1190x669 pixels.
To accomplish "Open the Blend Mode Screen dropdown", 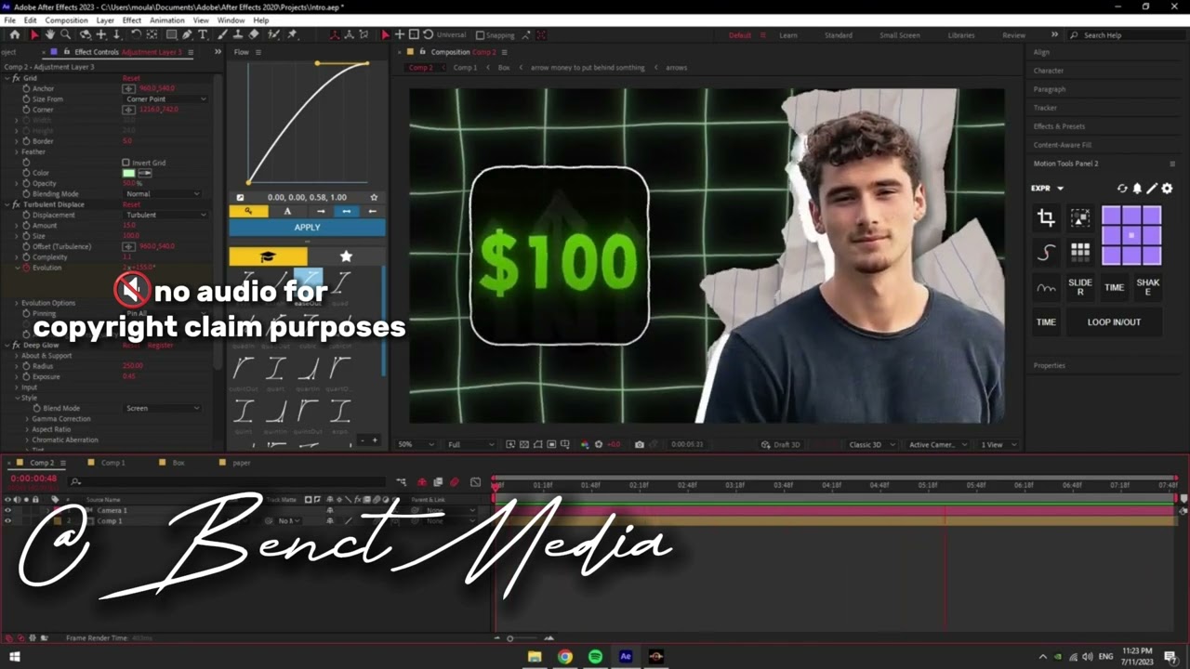I will 163,408.
